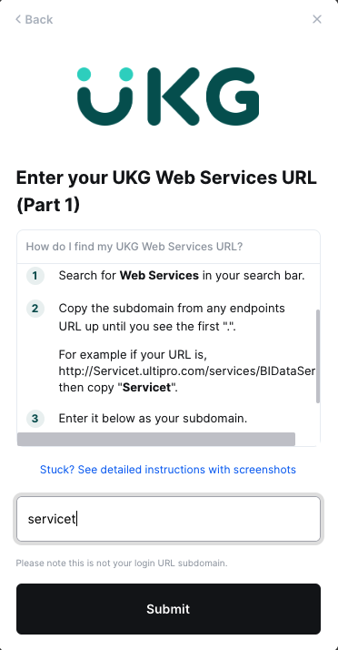The image size is (338, 650).
Task: Select step number 1 badge
Action: coord(35,276)
